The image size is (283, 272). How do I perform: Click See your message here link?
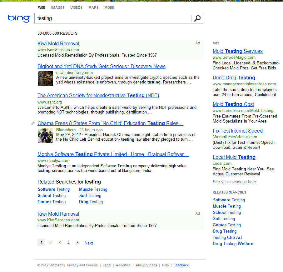click(234, 182)
